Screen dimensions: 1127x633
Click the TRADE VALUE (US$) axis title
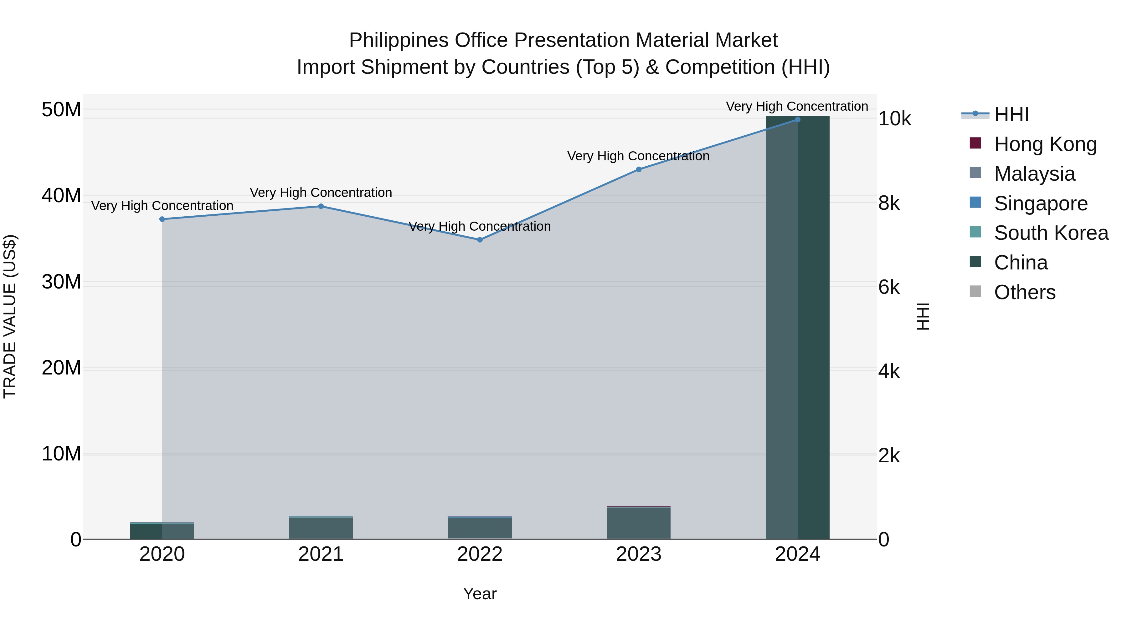[x=10, y=316]
